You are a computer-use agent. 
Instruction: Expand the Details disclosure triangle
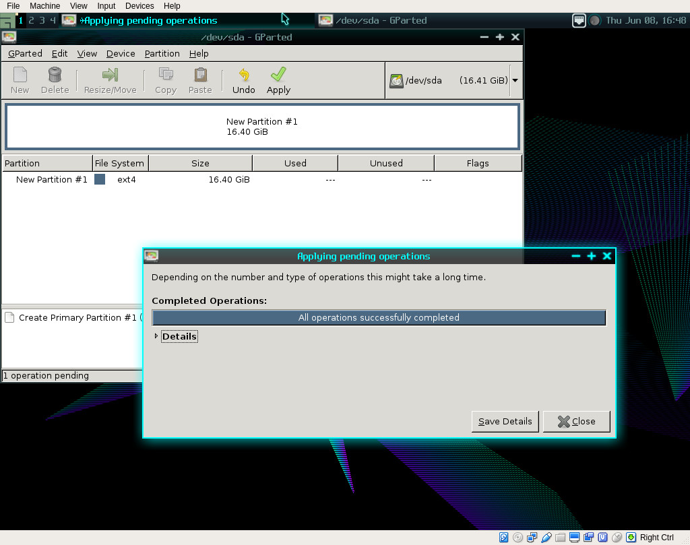tap(156, 336)
